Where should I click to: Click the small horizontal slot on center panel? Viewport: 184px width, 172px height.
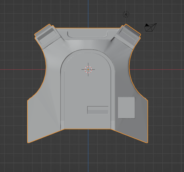click(98, 110)
